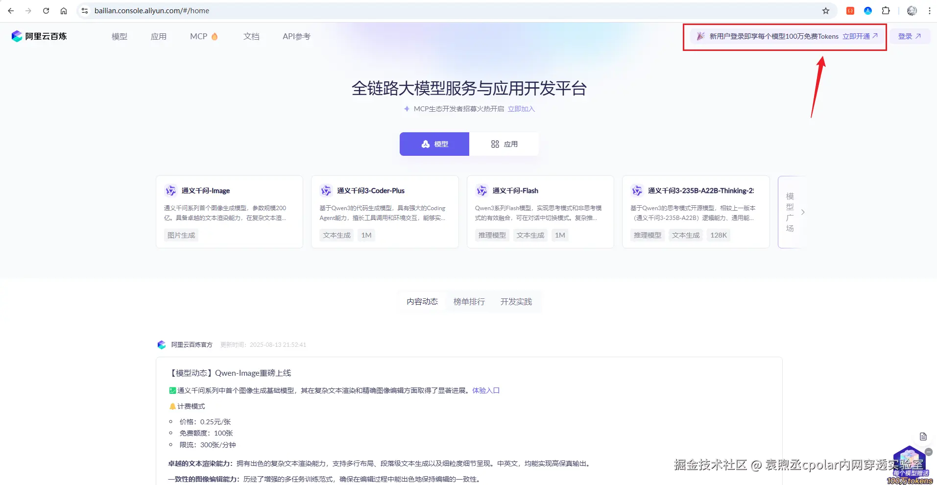Click the 通义千问3-235B-A22B-Thinking model icon
This screenshot has width=937, height=485.
[637, 191]
